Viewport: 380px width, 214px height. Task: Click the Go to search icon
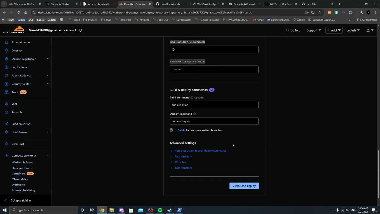click(288, 30)
